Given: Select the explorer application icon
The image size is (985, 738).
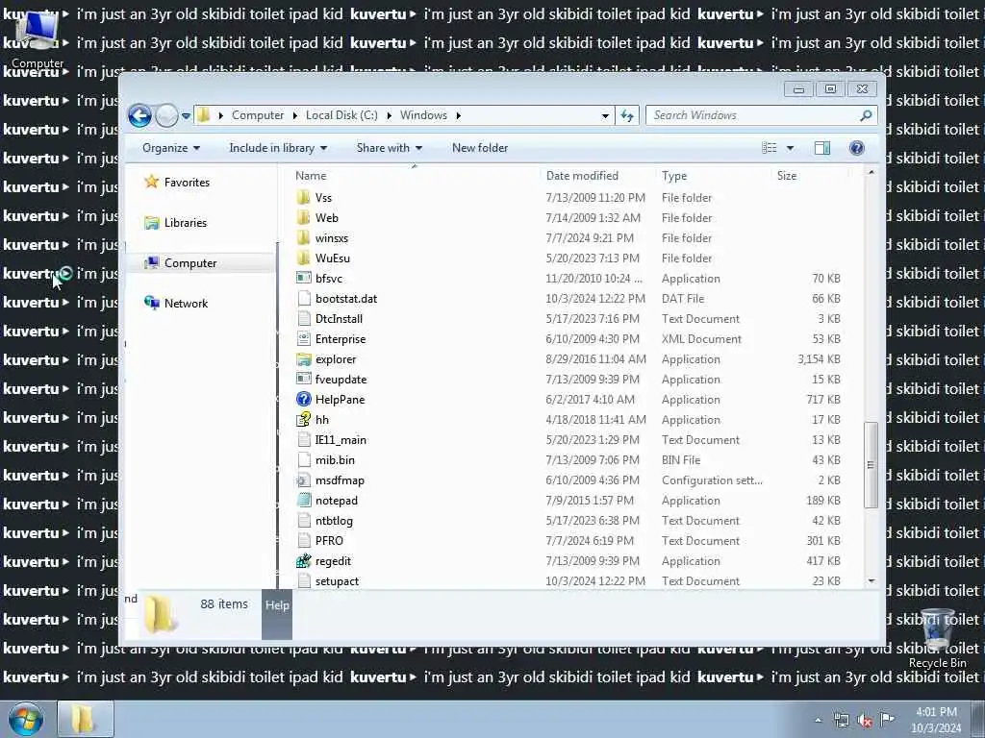Looking at the screenshot, I should click(304, 359).
